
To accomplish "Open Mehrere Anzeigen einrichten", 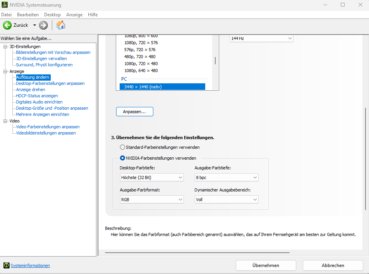I will [x=43, y=114].
